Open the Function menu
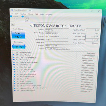The image size is (106, 106). point(23,14)
